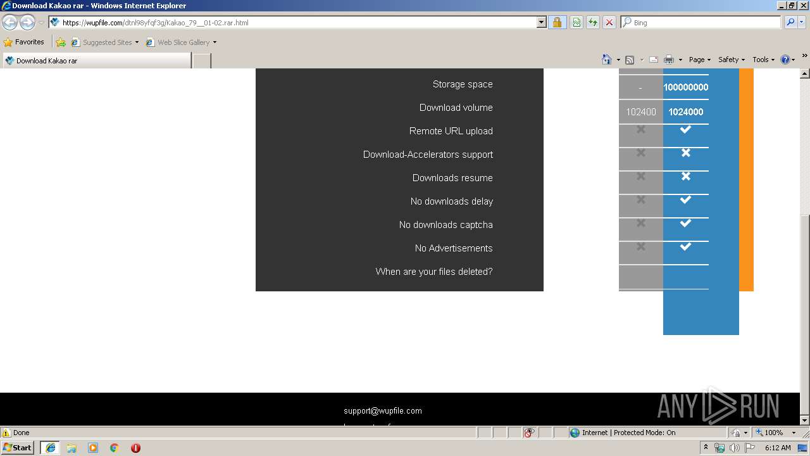Image resolution: width=810 pixels, height=456 pixels.
Task: Click the Show desktop button
Action: click(x=804, y=448)
